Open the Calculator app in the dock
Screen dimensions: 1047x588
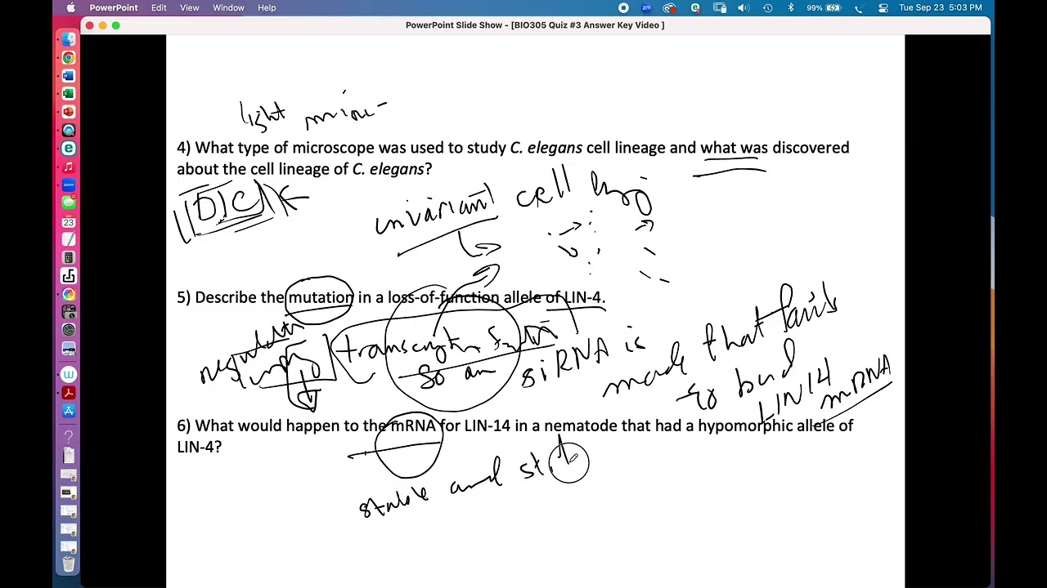pyautogui.click(x=69, y=257)
